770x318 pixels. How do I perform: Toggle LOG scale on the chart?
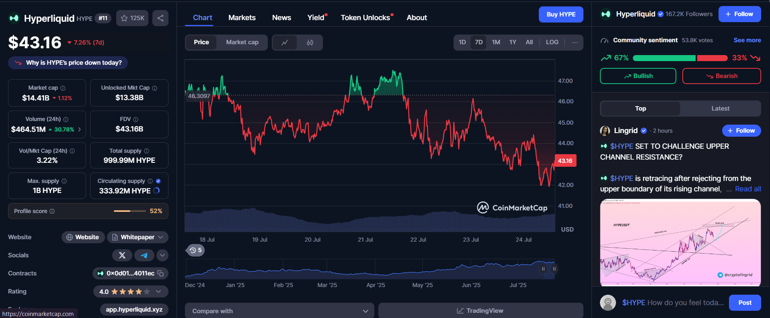point(552,42)
